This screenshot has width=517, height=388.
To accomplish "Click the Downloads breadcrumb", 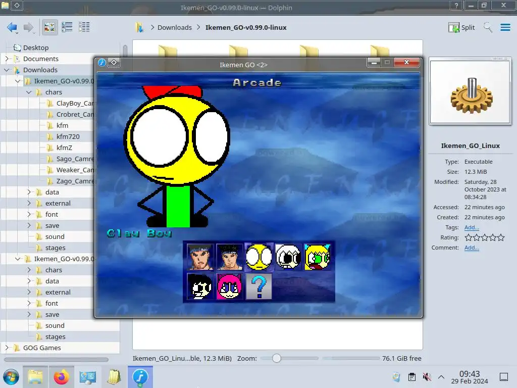I will click(x=174, y=27).
